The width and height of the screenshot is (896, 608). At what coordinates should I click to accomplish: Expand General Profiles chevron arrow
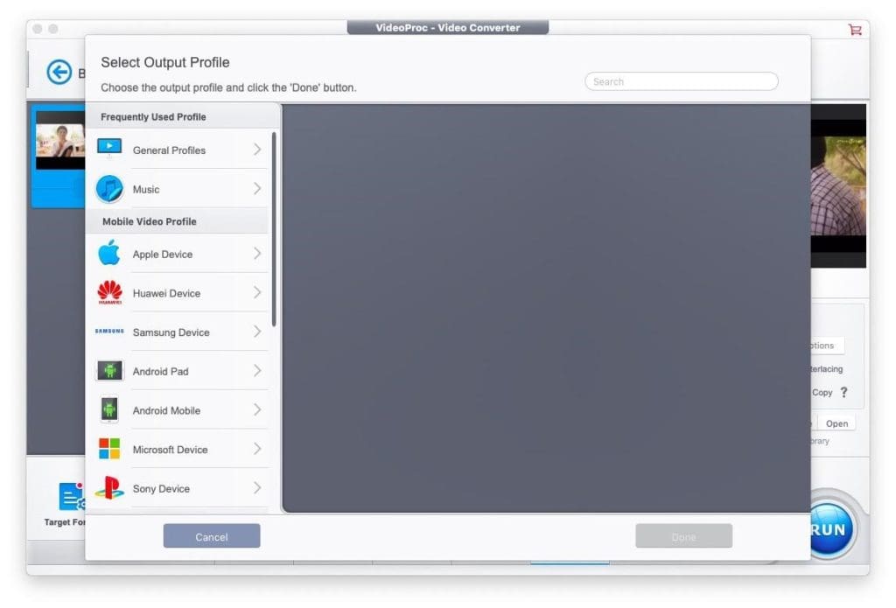pyautogui.click(x=257, y=150)
